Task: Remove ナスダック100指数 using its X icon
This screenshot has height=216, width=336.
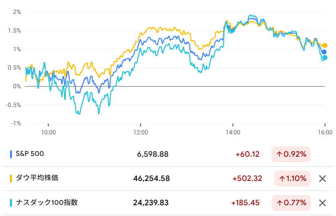Action: point(322,203)
